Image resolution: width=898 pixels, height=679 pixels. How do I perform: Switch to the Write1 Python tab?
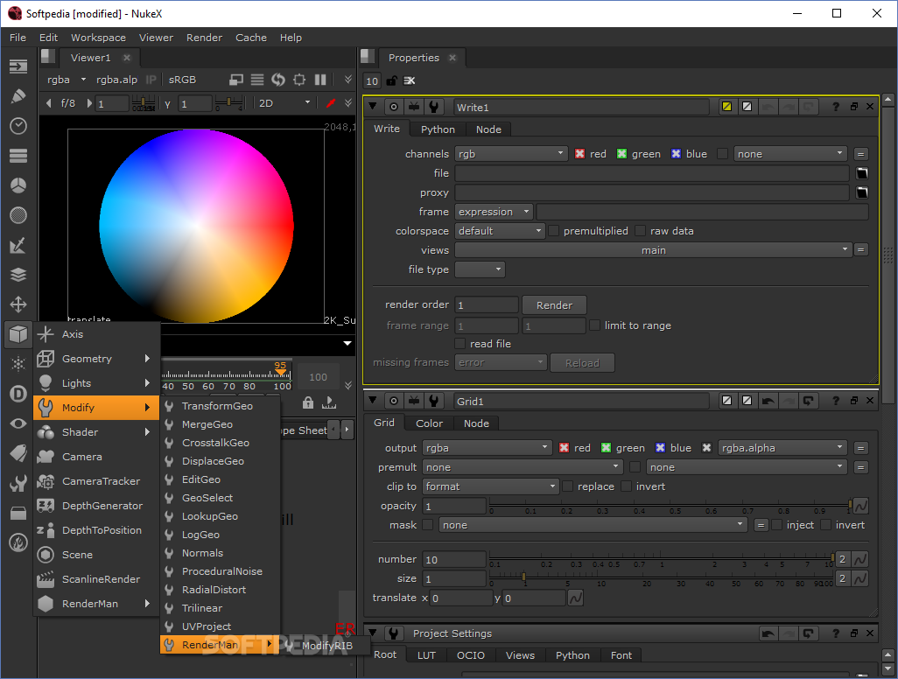coord(438,129)
